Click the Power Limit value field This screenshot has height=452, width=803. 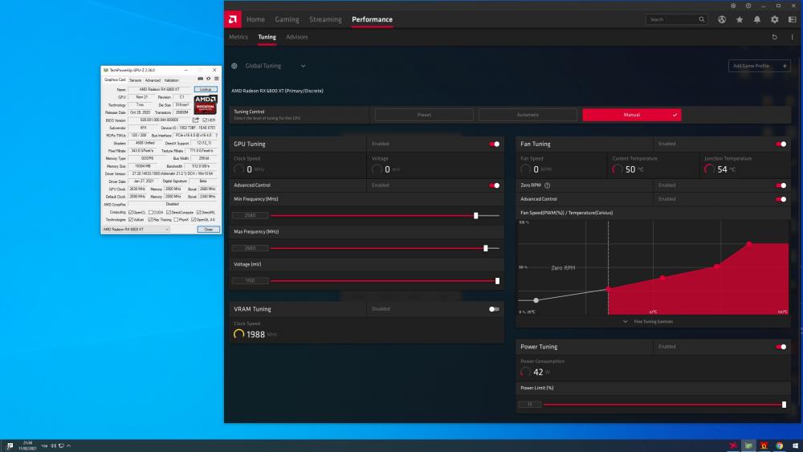click(x=530, y=405)
